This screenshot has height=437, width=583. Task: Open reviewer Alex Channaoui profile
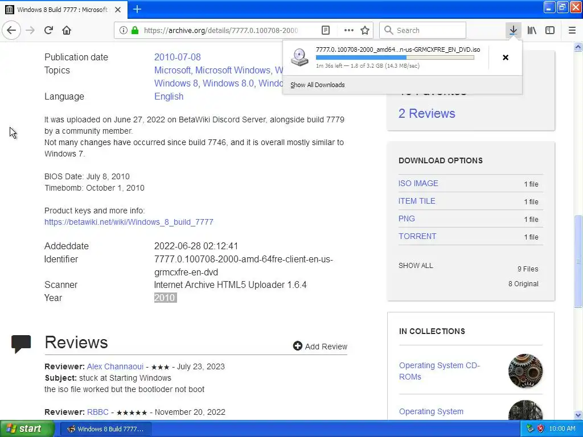point(115,366)
